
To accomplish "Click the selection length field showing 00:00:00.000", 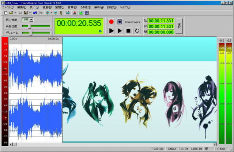I will pos(161,32).
